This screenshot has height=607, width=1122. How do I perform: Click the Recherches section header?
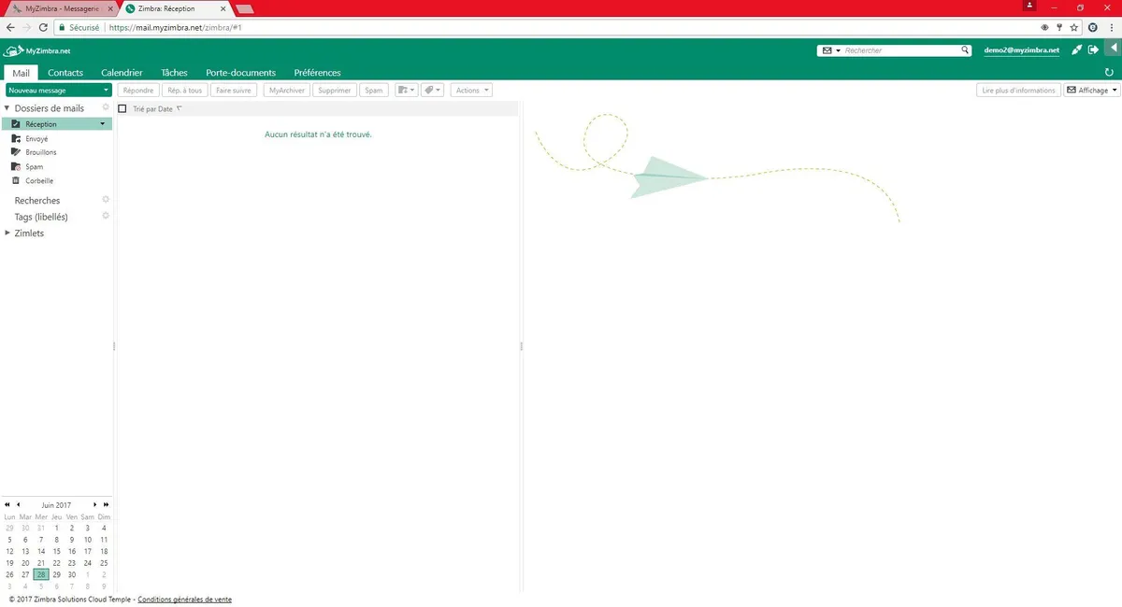coord(37,201)
